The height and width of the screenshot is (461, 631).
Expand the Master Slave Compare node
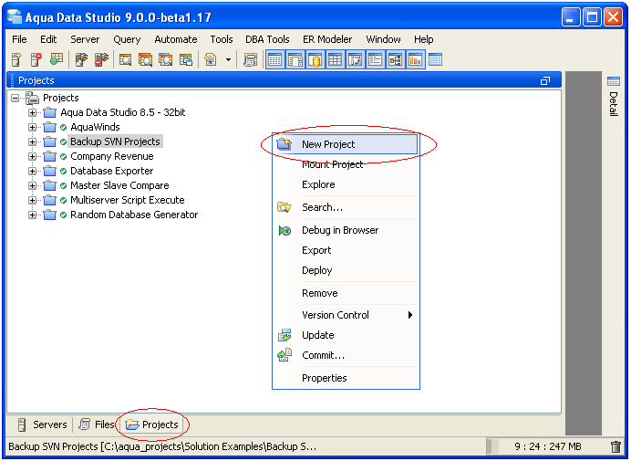33,186
